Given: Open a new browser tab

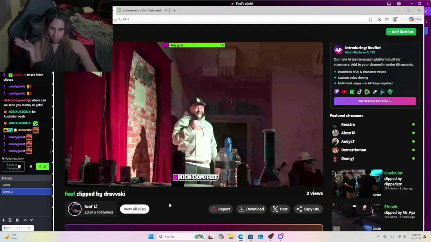Looking at the screenshot, I should 174,10.
